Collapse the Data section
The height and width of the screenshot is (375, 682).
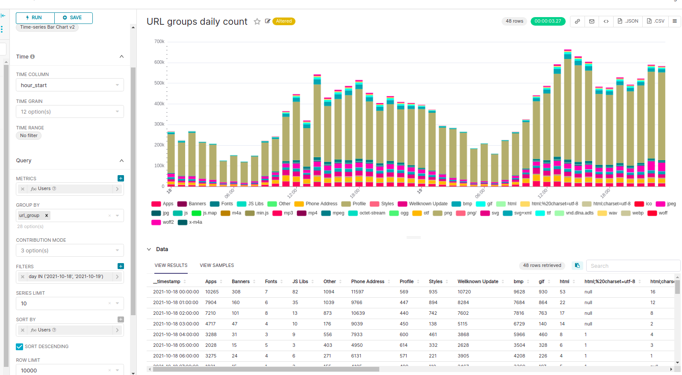click(149, 249)
